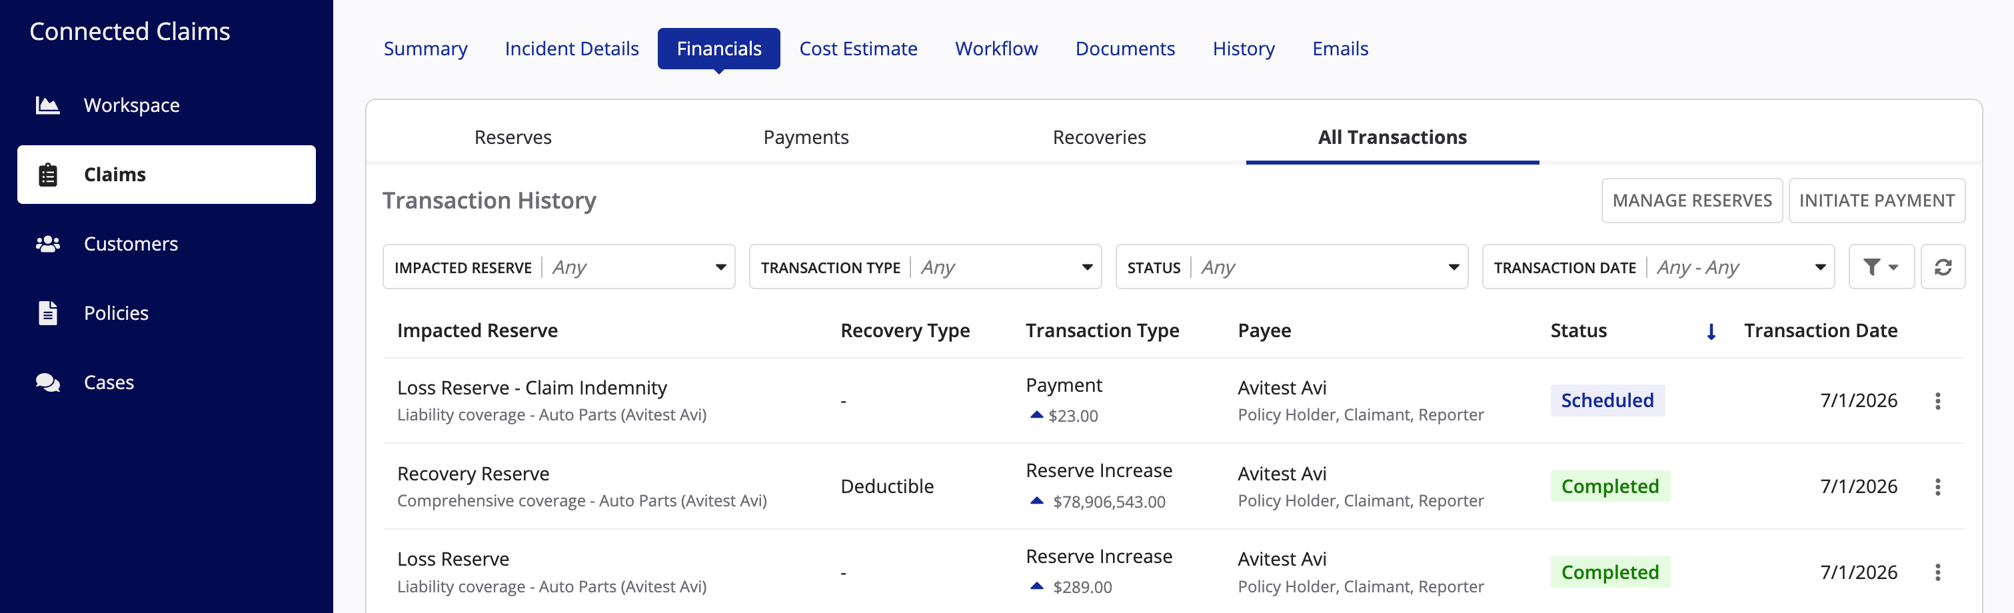The height and width of the screenshot is (613, 2014).
Task: Open the advanced filter funnel menu
Action: pos(1880,267)
